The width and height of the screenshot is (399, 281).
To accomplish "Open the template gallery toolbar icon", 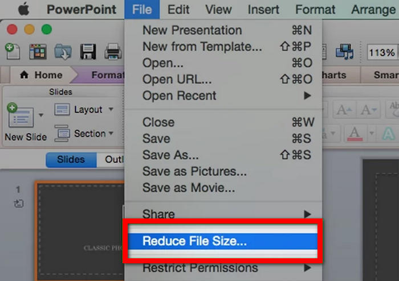I will click(38, 52).
